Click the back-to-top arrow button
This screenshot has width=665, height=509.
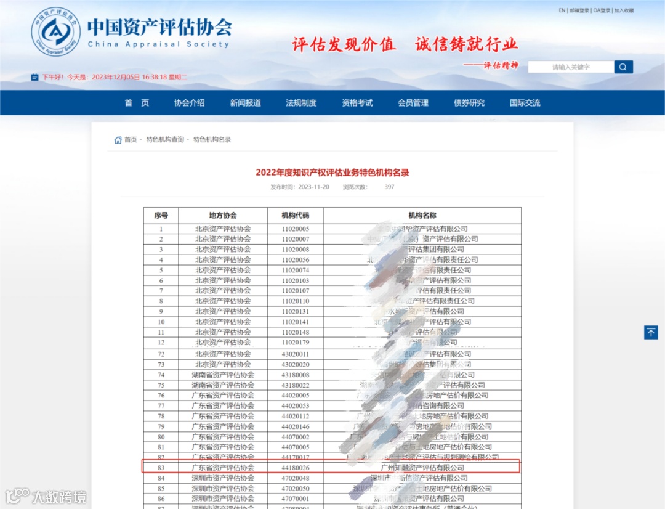coord(651,332)
